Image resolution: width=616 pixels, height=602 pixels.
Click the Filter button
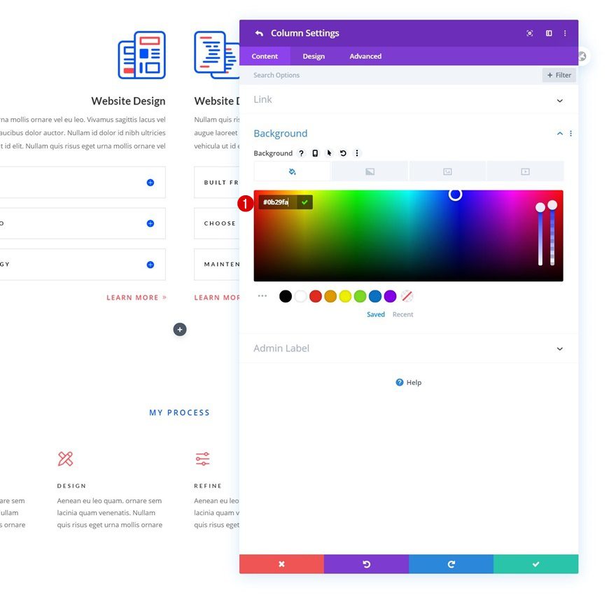[559, 75]
